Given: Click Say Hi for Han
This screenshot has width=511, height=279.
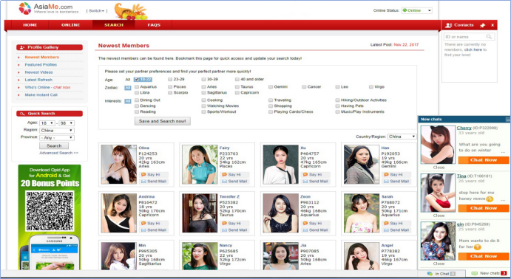Looking at the screenshot, I should [396, 175].
